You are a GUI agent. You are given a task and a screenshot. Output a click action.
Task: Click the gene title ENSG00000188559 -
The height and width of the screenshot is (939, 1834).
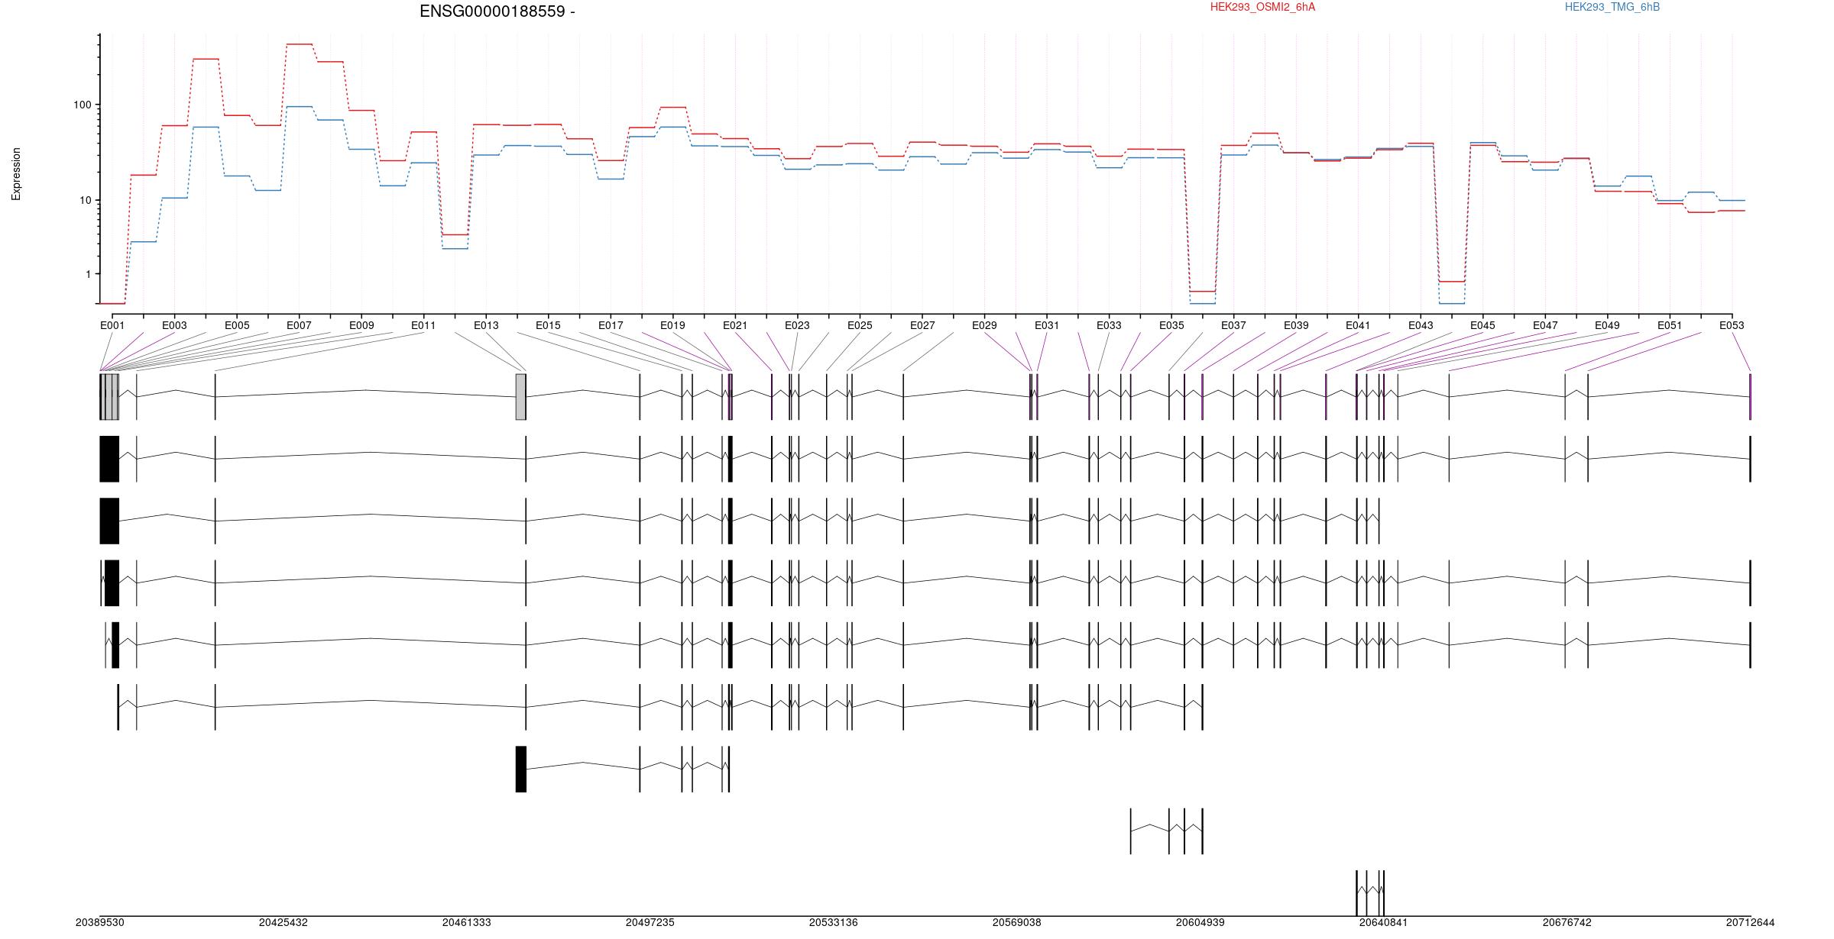tap(497, 11)
